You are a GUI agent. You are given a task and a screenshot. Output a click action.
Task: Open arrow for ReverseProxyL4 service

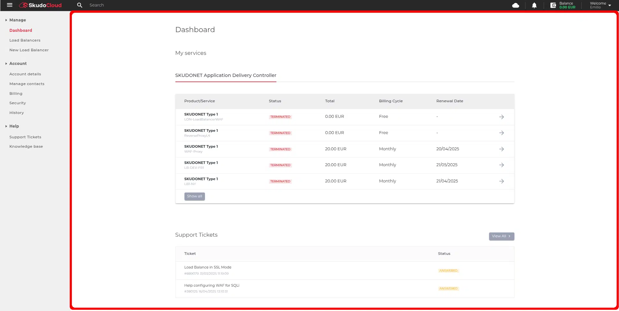[501, 133]
